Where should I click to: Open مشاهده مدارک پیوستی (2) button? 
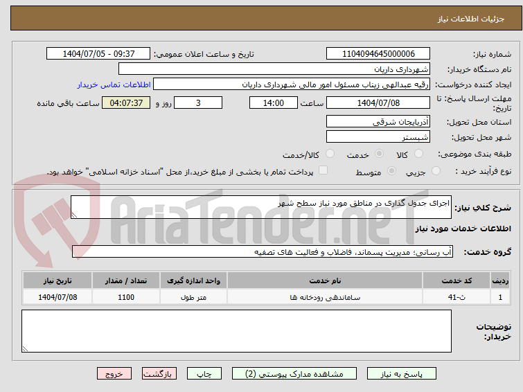coord(294,374)
